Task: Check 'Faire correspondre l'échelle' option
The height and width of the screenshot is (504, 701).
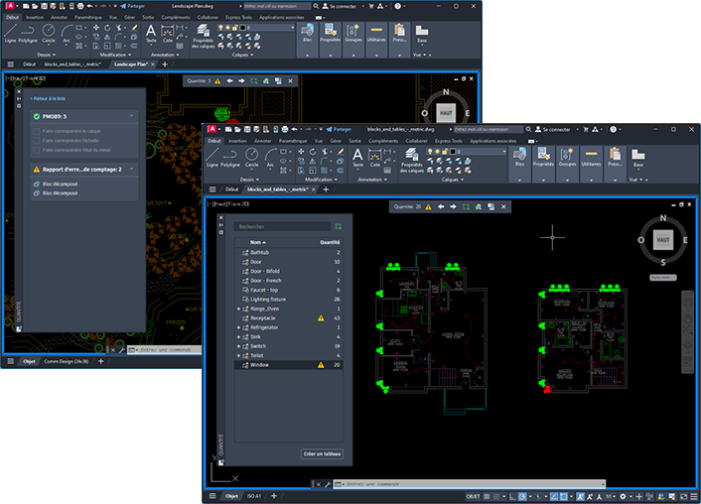Action: tap(37, 141)
